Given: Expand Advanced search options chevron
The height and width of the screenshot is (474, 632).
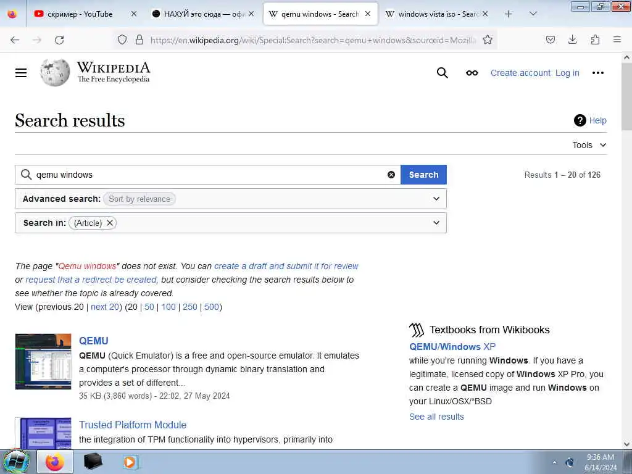Looking at the screenshot, I should point(436,199).
